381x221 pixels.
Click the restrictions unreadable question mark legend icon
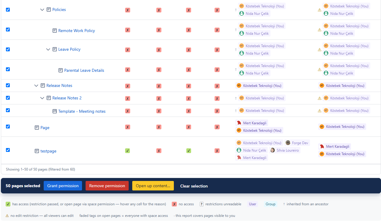point(201,204)
